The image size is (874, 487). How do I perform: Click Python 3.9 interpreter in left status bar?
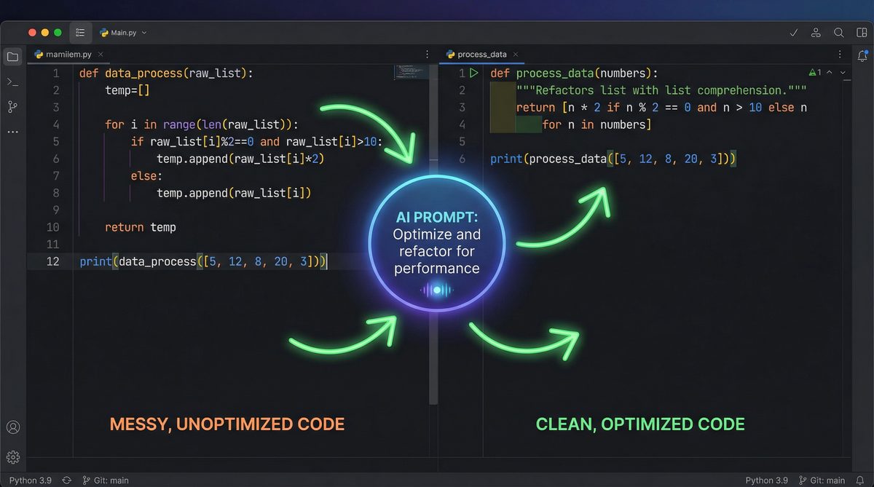[x=31, y=480]
